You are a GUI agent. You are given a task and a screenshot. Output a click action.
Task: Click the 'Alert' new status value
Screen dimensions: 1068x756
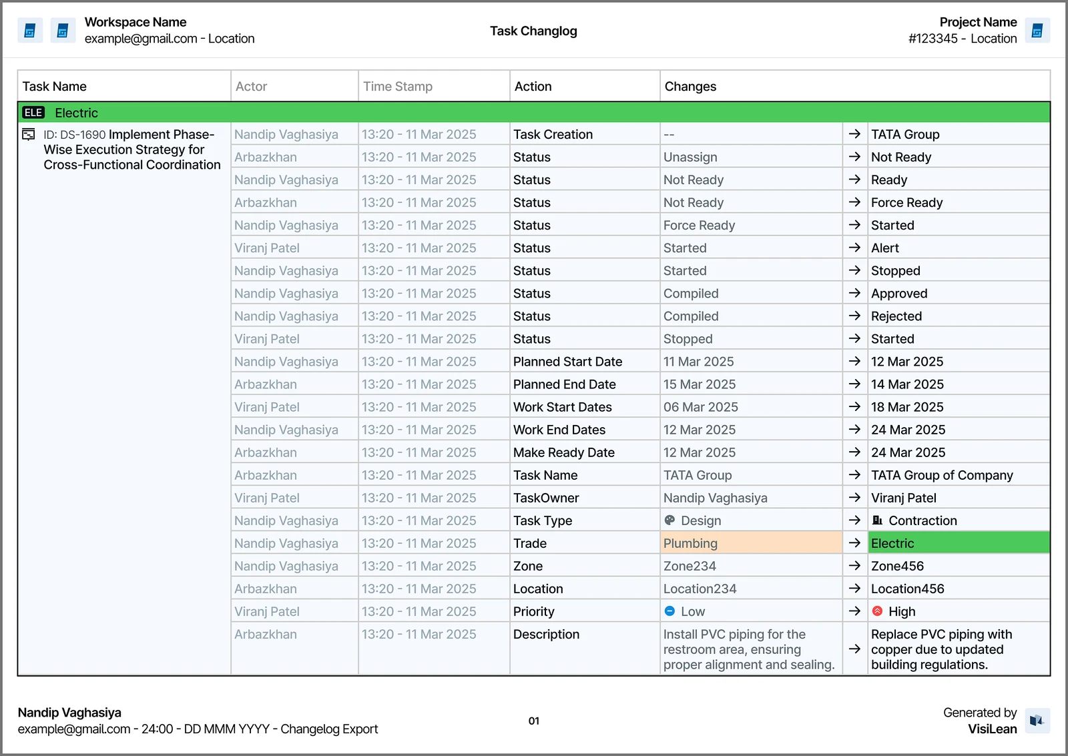(885, 248)
